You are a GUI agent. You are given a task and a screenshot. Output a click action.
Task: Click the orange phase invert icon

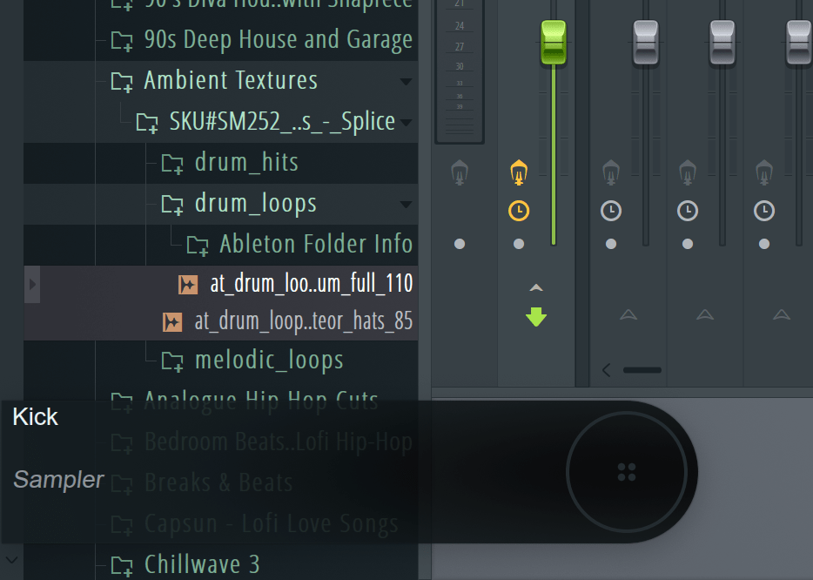click(519, 173)
